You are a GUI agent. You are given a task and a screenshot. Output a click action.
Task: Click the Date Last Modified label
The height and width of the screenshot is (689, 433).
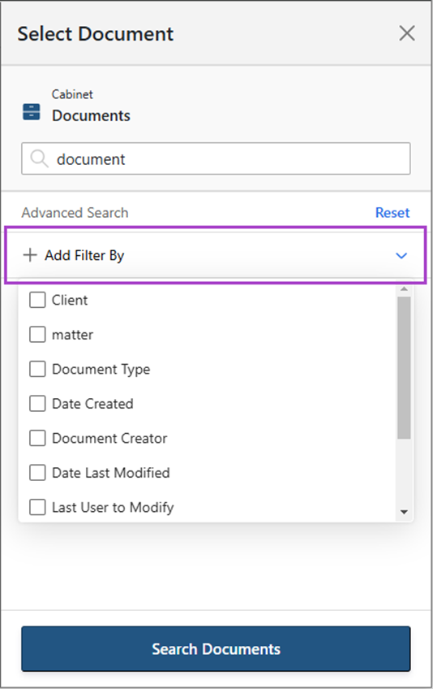coord(111,473)
